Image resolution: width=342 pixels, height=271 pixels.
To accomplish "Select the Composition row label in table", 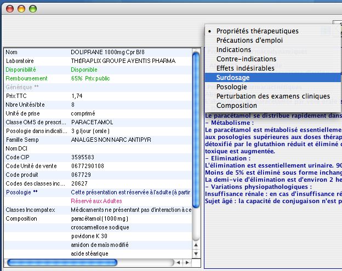I will pyautogui.click(x=21, y=219).
